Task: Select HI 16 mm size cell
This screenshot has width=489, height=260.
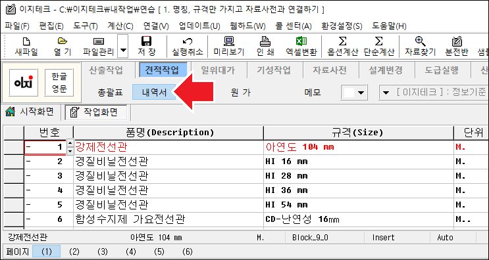Action: 358,162
